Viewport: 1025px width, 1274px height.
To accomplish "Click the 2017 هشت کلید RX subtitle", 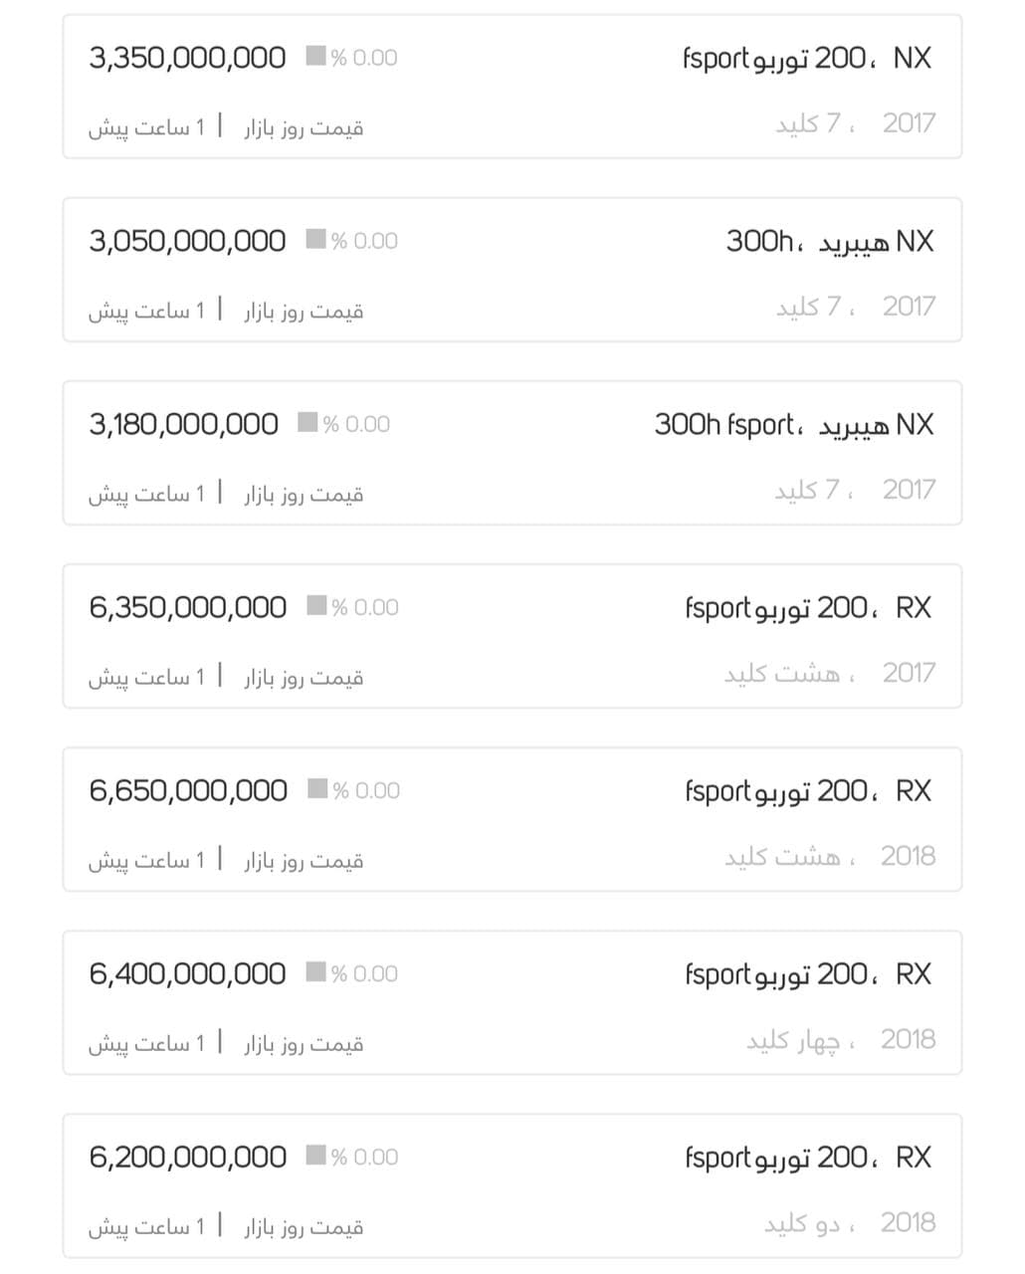I will click(829, 673).
